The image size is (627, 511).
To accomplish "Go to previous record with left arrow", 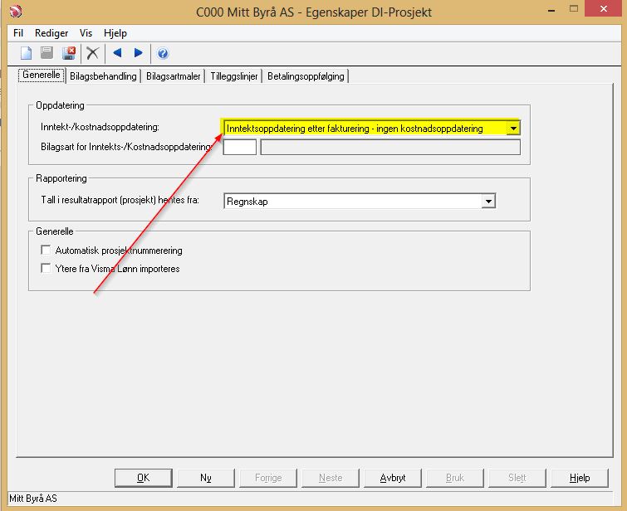I will point(117,53).
